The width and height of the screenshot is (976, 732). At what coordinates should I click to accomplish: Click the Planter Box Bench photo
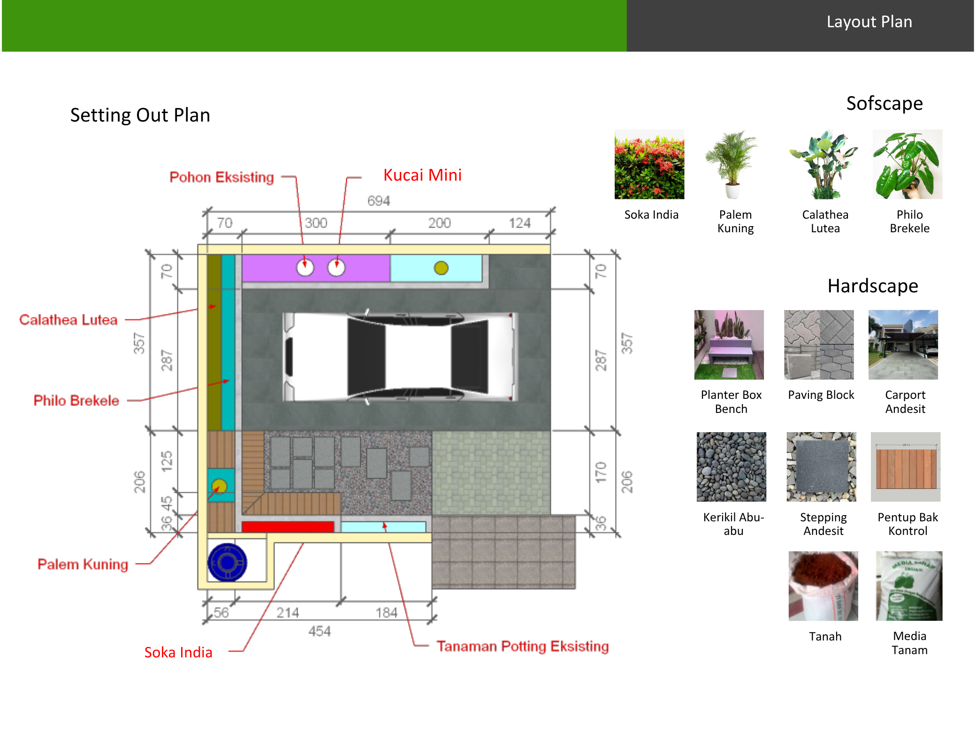729,345
